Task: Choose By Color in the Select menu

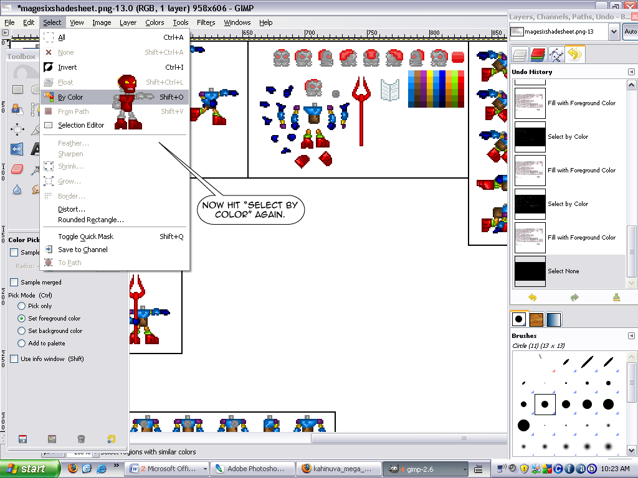Action: pyautogui.click(x=115, y=97)
